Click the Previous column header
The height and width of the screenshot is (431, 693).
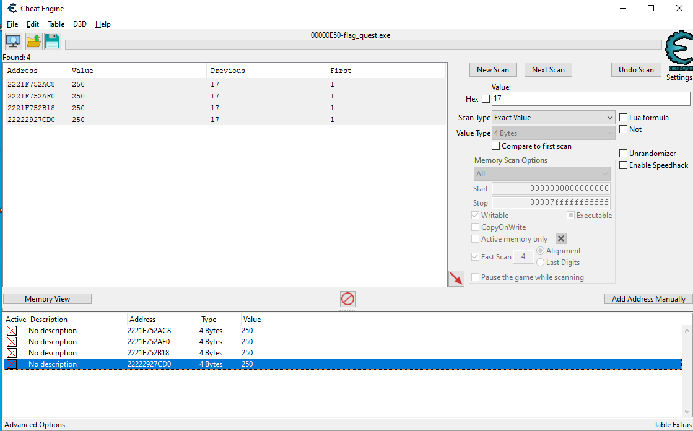point(266,71)
